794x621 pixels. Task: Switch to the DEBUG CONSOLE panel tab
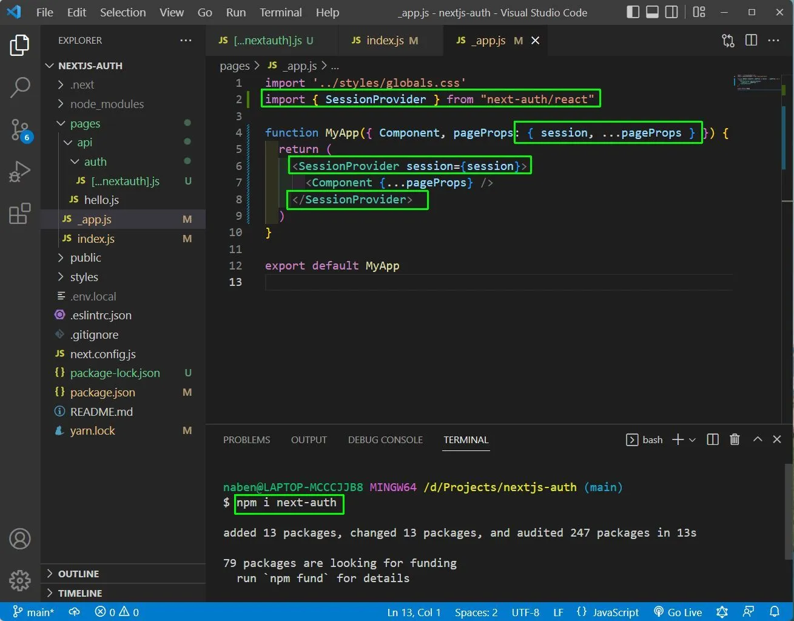coord(385,439)
